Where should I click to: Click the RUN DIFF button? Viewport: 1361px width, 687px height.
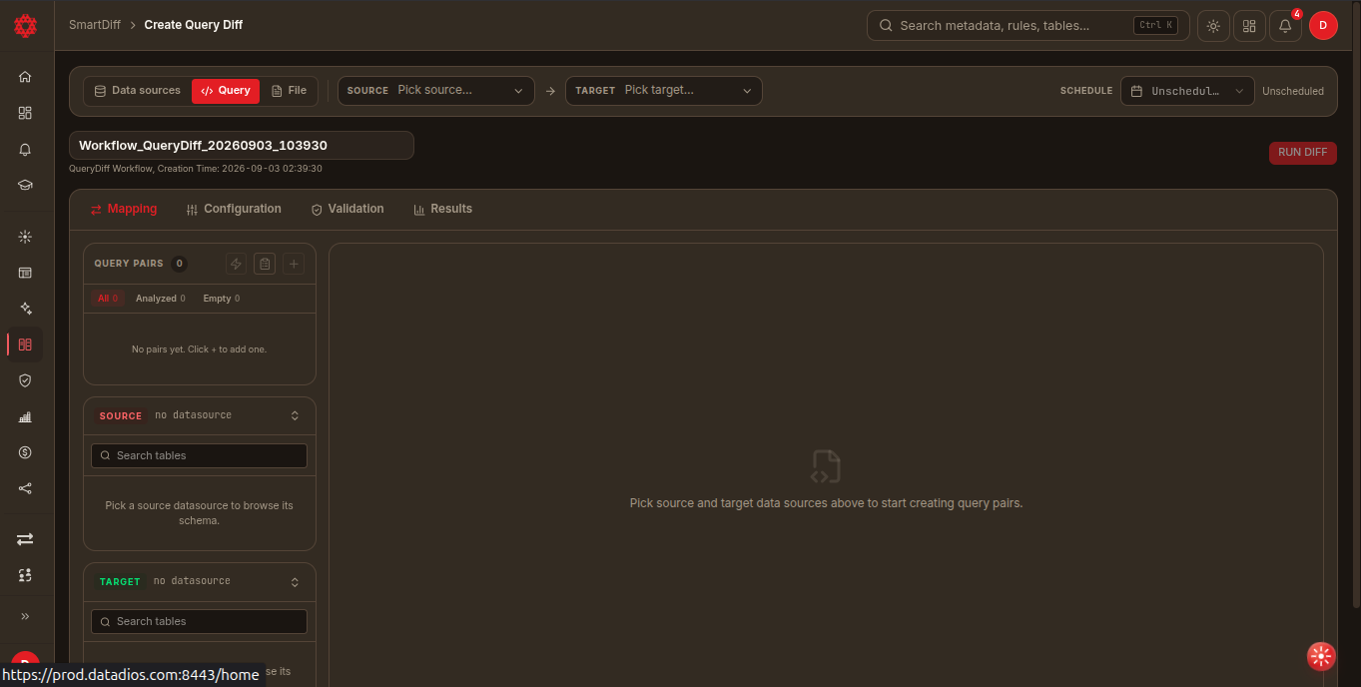[1303, 153]
